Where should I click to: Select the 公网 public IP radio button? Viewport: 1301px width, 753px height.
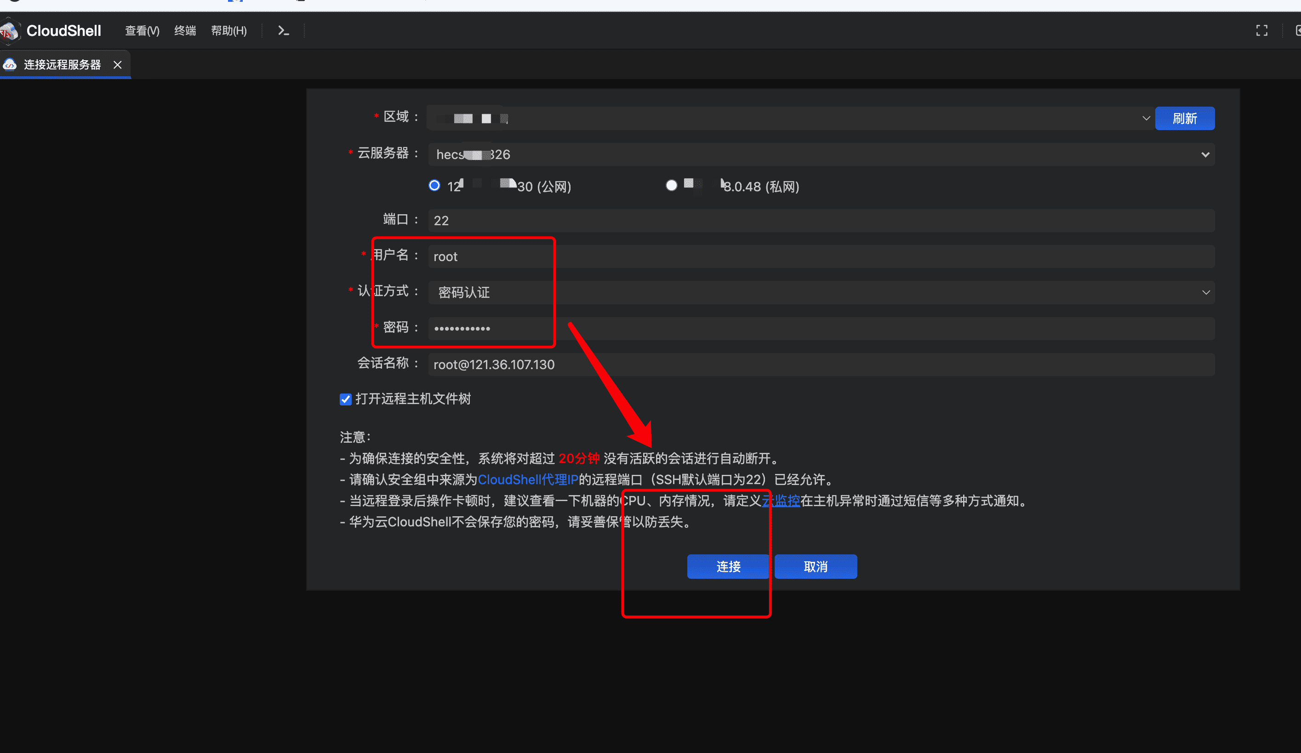click(x=434, y=186)
